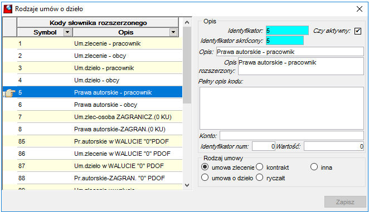Select the kontrakt radio button

pyautogui.click(x=259, y=167)
